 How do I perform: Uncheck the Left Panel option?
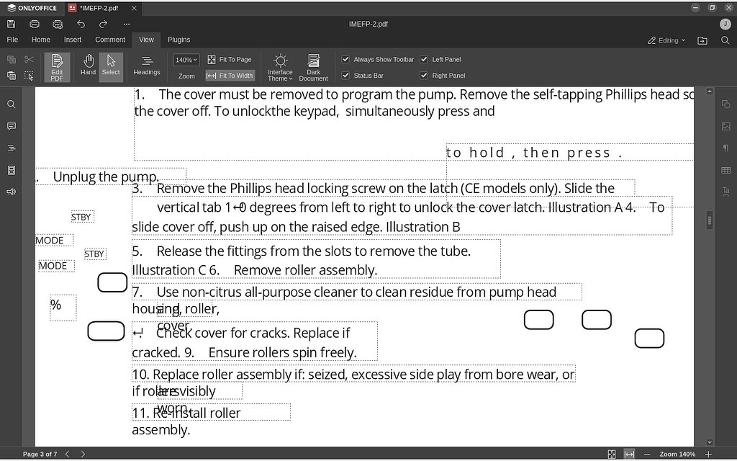tap(425, 59)
